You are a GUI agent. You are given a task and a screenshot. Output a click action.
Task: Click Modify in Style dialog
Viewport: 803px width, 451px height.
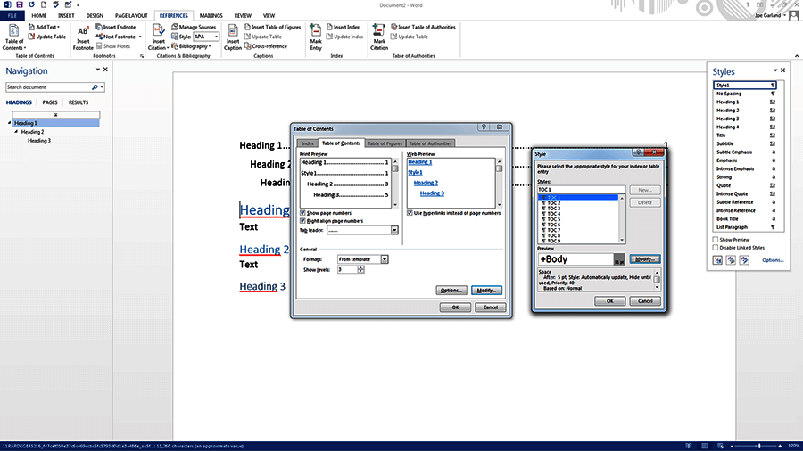click(x=645, y=259)
